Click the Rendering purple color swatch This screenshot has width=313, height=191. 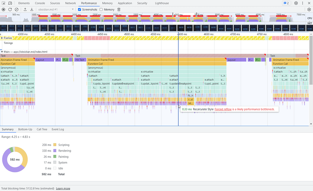click(55, 151)
